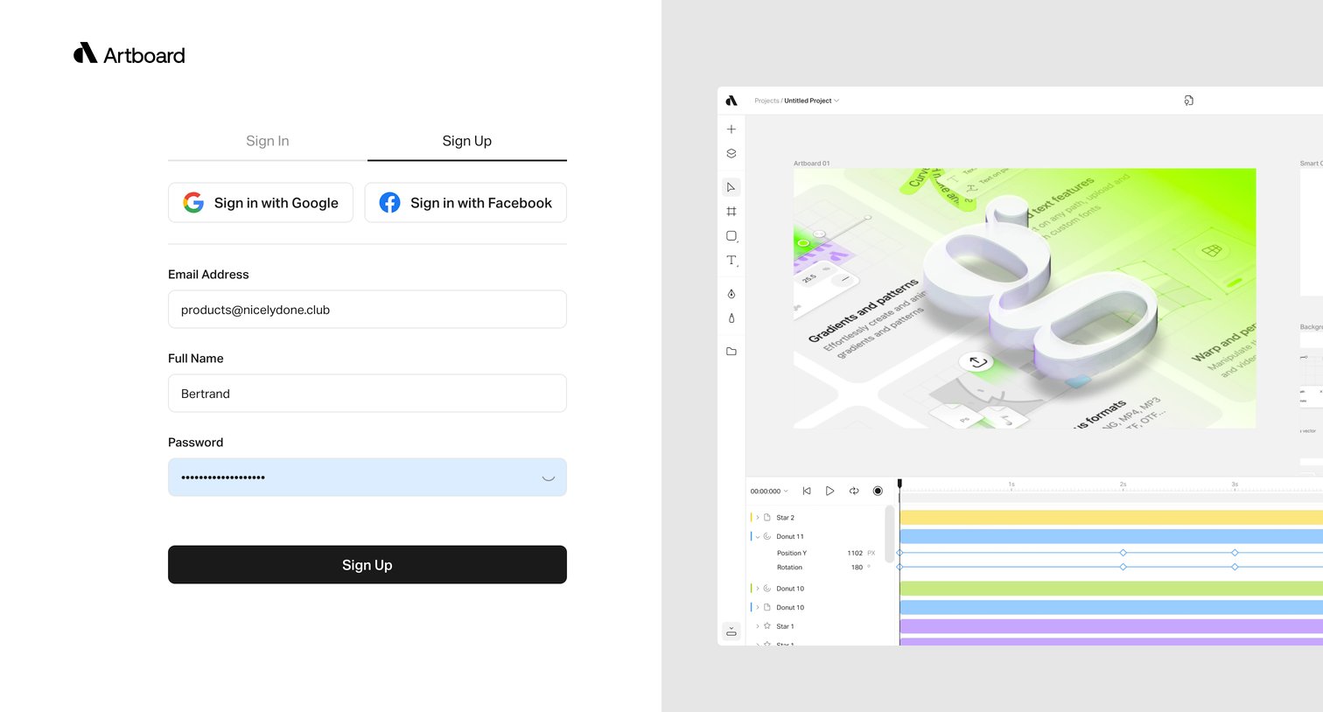This screenshot has height=712, width=1323.
Task: Click the green Donut 10 timeline track
Action: (x=1111, y=589)
